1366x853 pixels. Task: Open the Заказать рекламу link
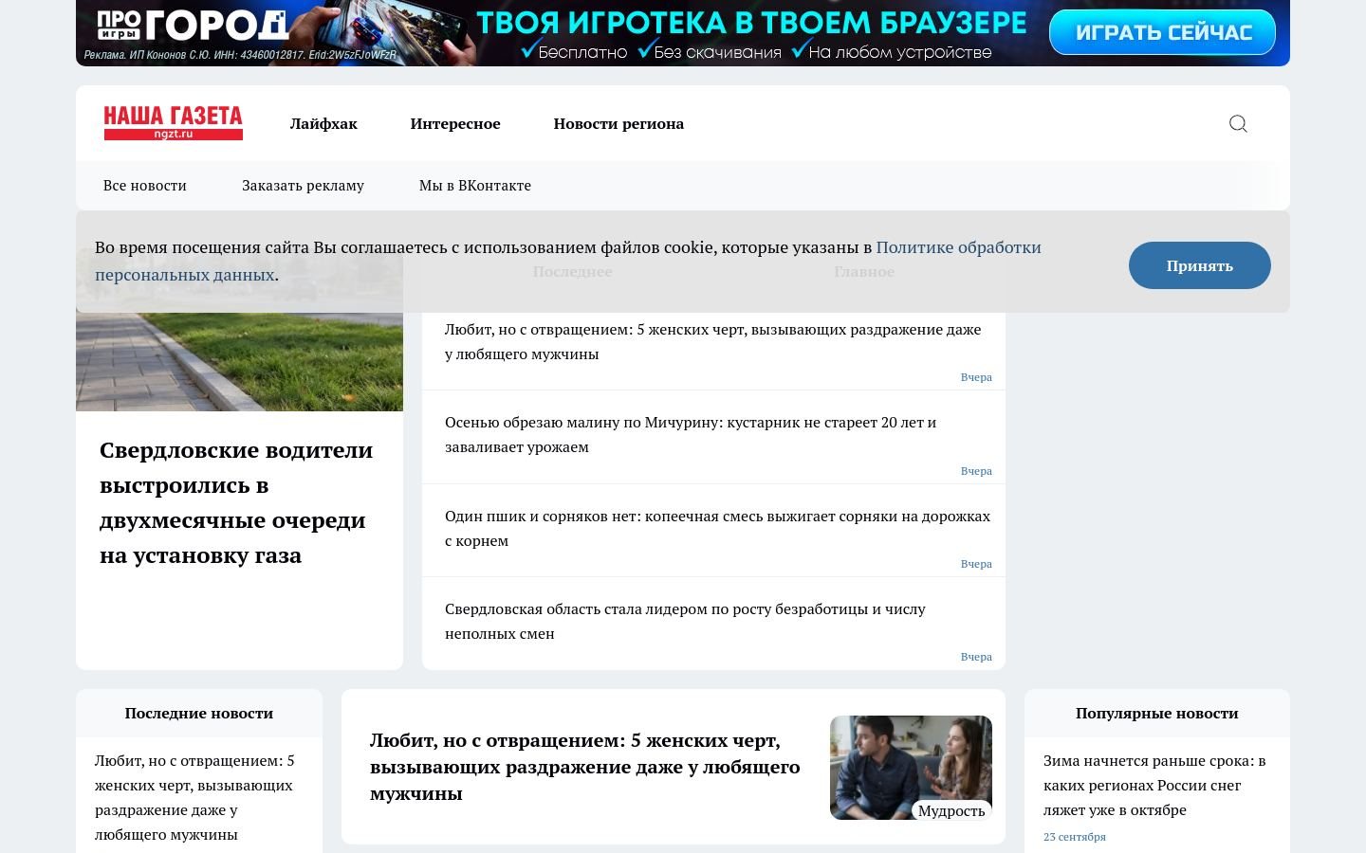tap(303, 186)
